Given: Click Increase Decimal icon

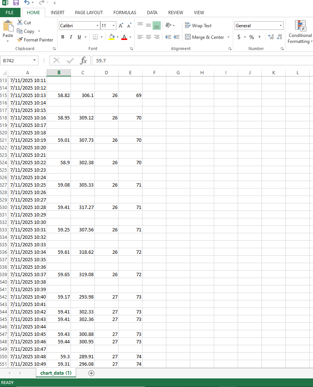Looking at the screenshot, I should 271,37.
